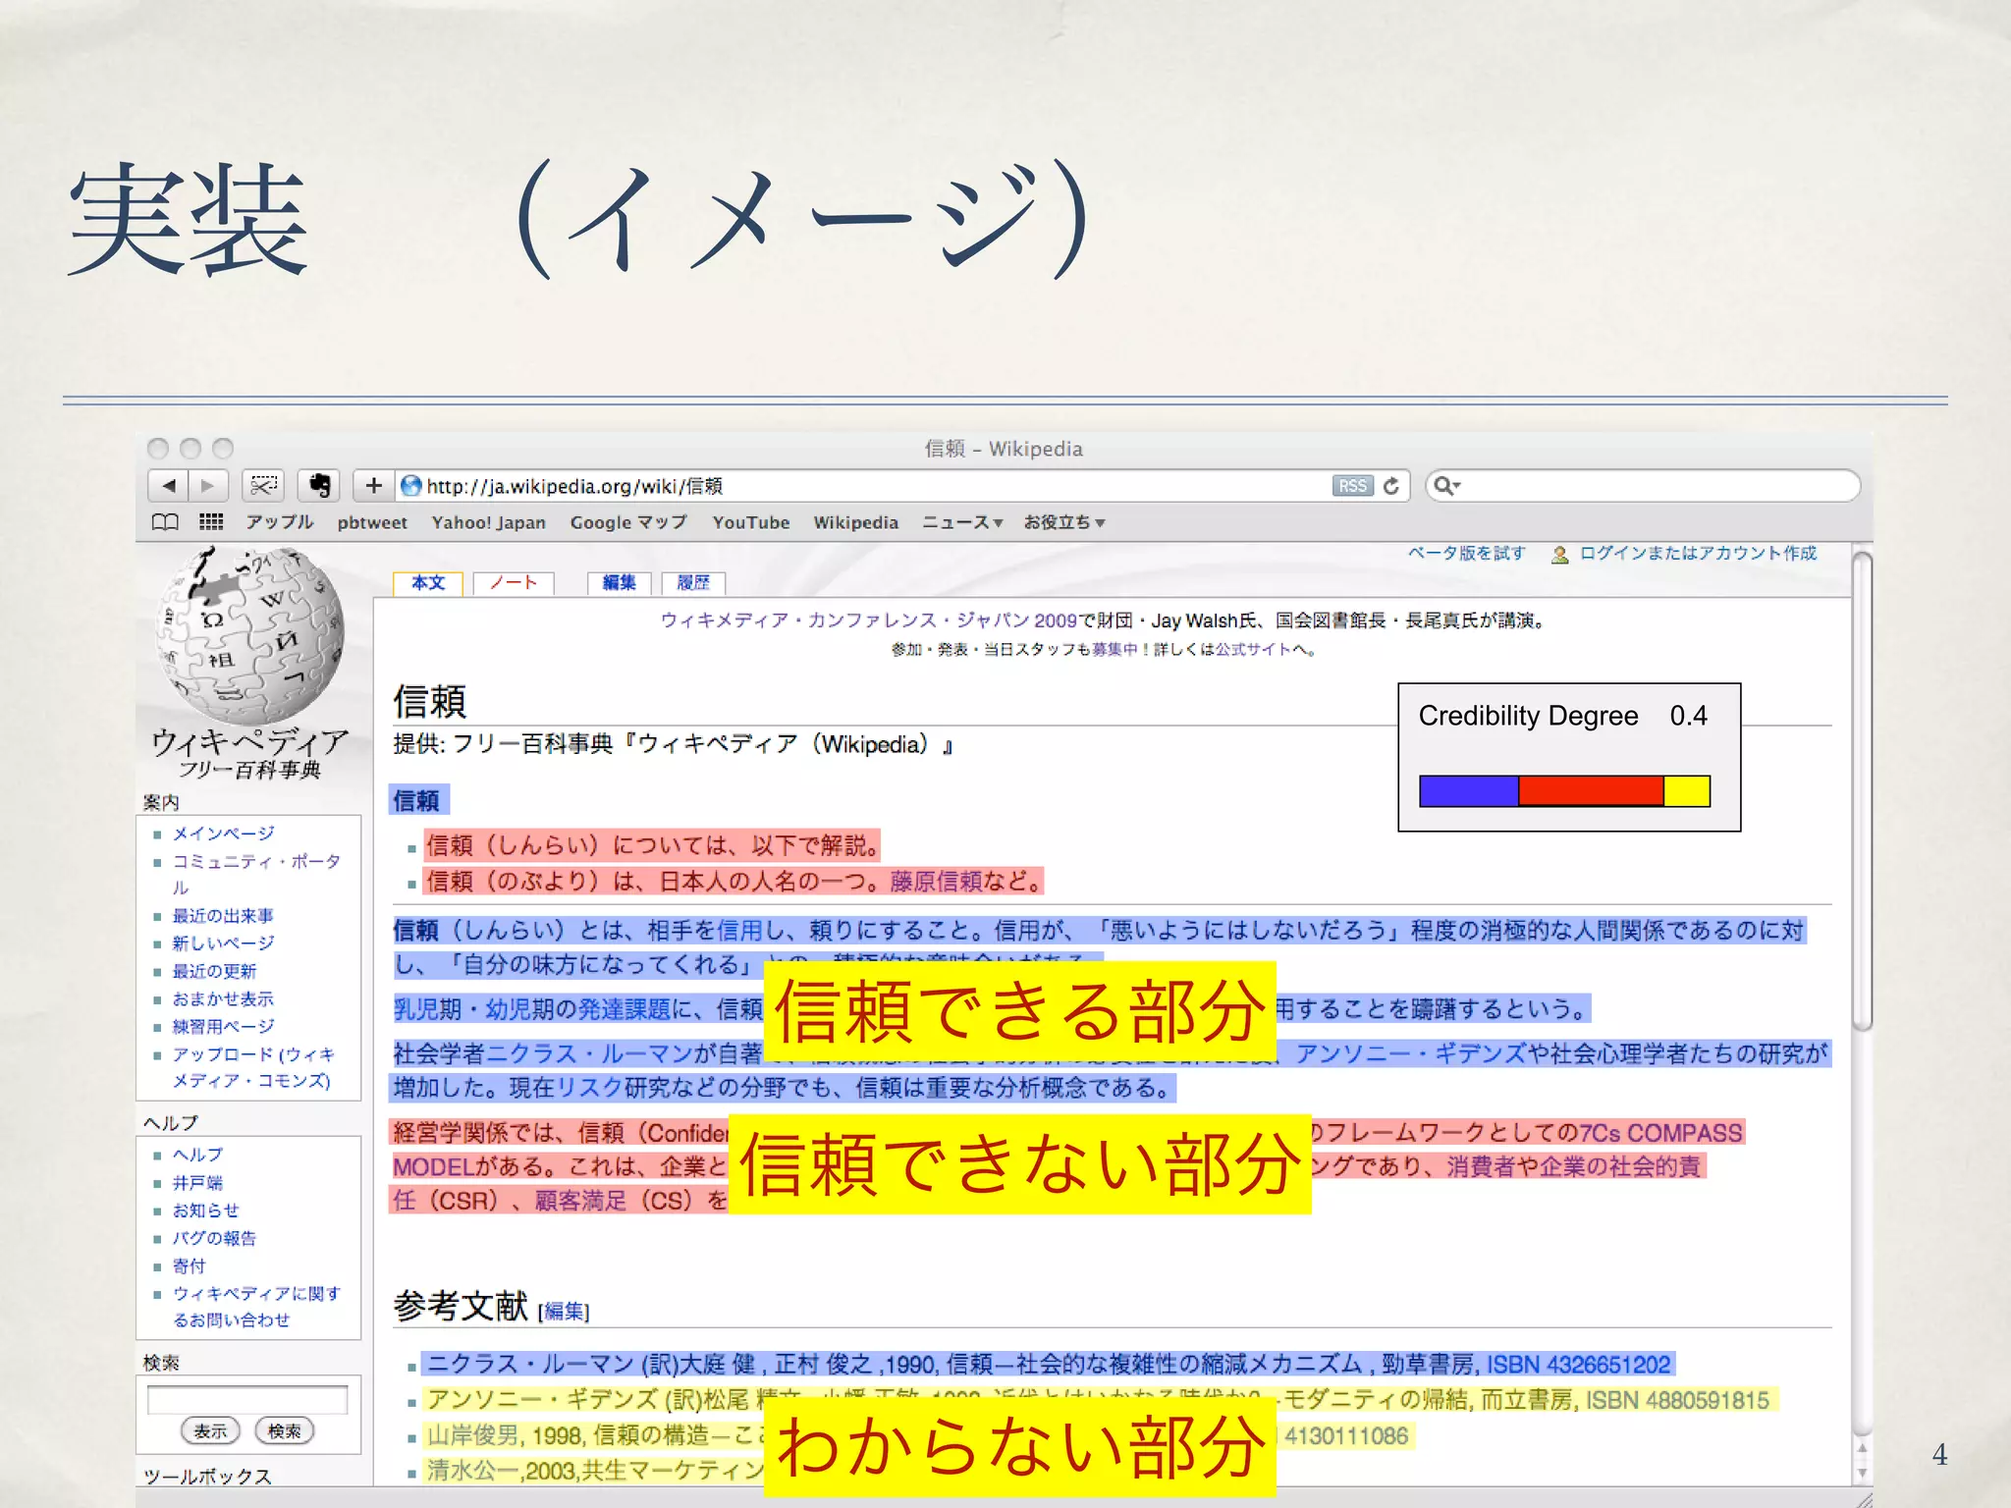Click the Web Clip scissors icon
2011x1508 pixels.
pyautogui.click(x=263, y=485)
